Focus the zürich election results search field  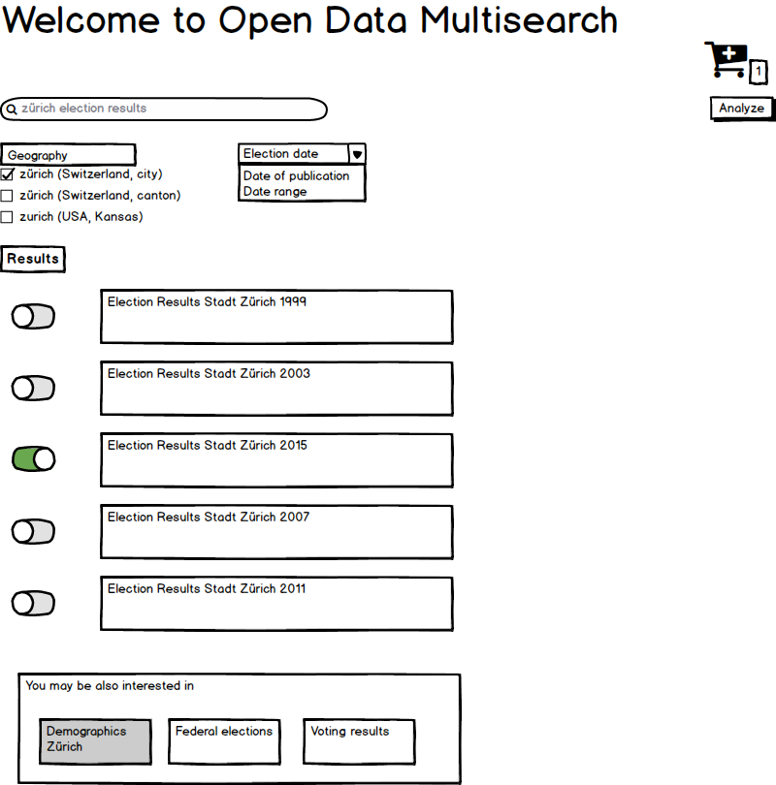tap(164, 109)
